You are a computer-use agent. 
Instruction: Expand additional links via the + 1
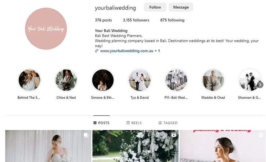pos(157,51)
